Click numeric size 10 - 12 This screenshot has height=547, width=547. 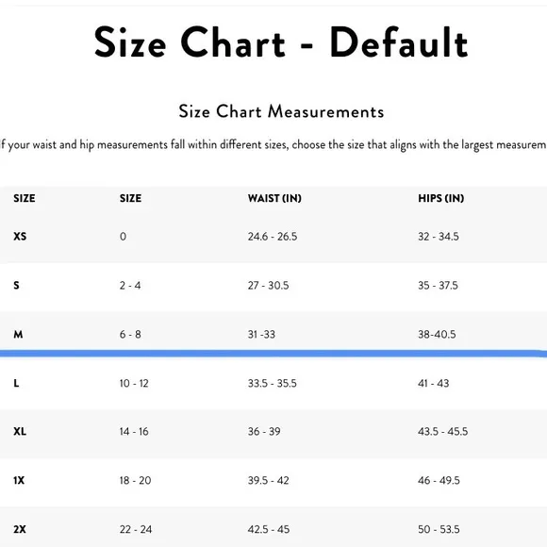(134, 383)
